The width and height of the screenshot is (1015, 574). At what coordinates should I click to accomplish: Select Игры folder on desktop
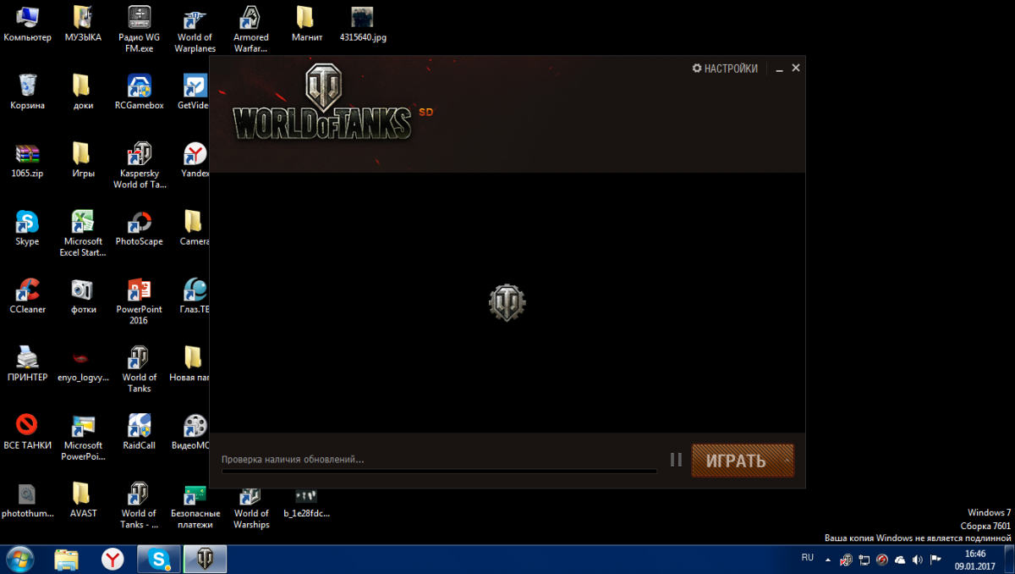pos(83,159)
